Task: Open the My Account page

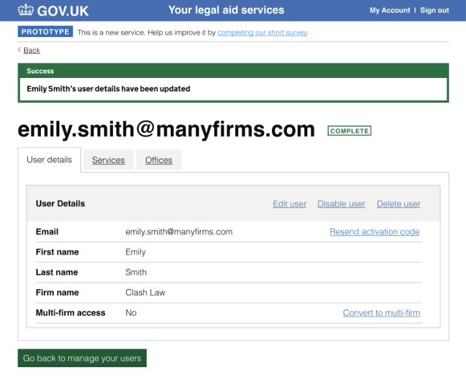Action: point(389,10)
